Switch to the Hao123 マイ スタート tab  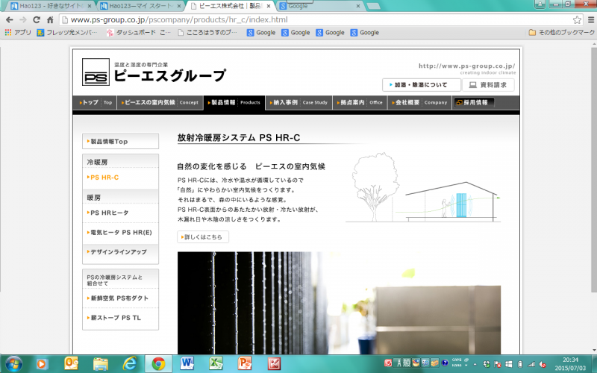click(x=140, y=6)
